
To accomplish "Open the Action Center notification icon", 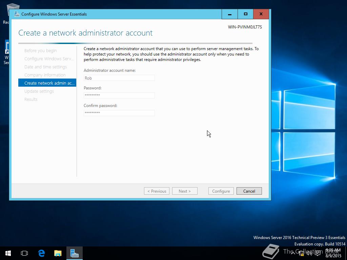I will [318, 253].
